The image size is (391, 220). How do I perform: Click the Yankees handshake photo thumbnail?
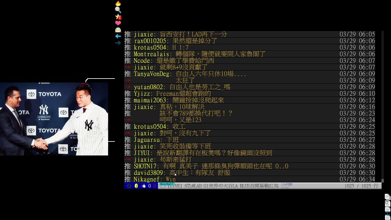pyautogui.click(x=54, y=119)
